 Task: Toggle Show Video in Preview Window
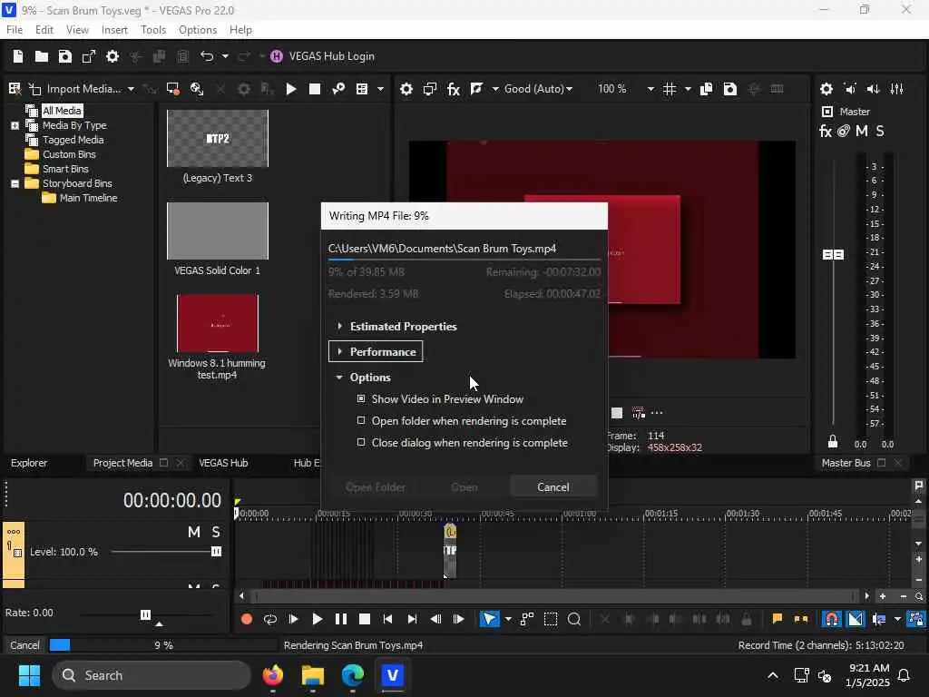(361, 399)
